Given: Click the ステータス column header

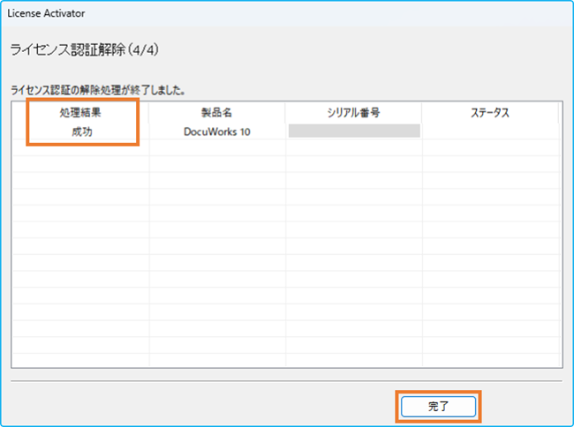Looking at the screenshot, I should pos(490,113).
